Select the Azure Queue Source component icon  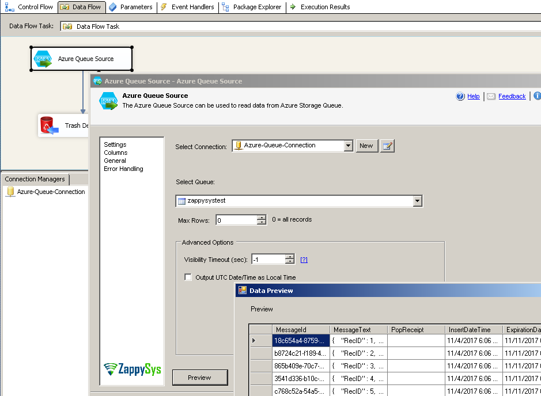pos(43,59)
